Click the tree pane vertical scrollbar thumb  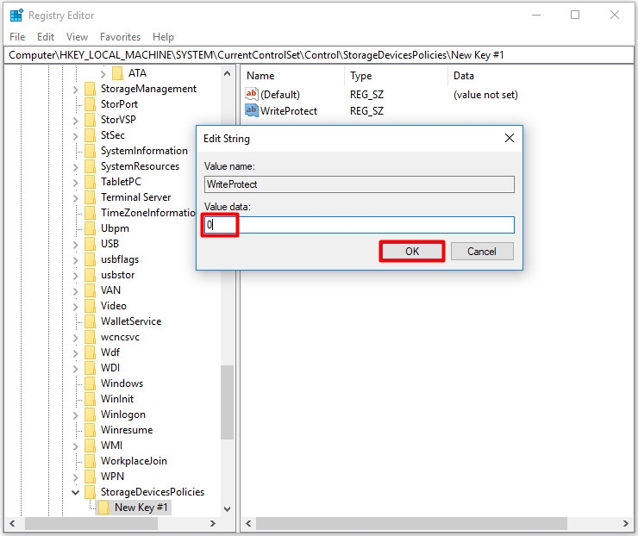[x=227, y=402]
